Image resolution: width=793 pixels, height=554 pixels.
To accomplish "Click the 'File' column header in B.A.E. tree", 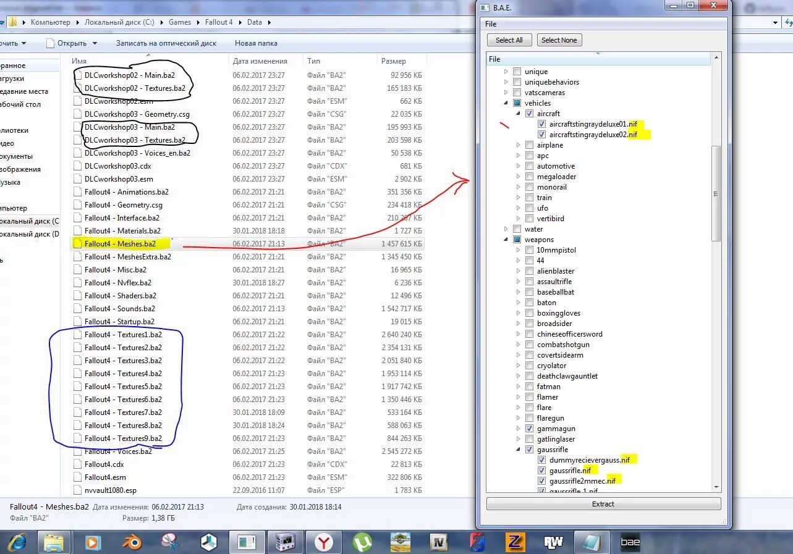I will 598,59.
